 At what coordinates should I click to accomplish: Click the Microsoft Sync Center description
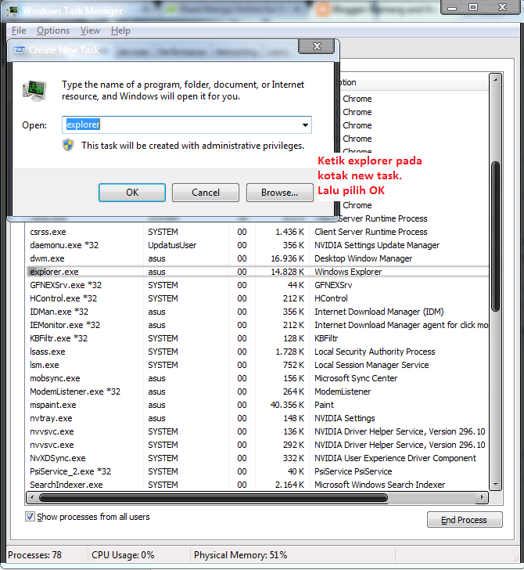click(x=356, y=378)
